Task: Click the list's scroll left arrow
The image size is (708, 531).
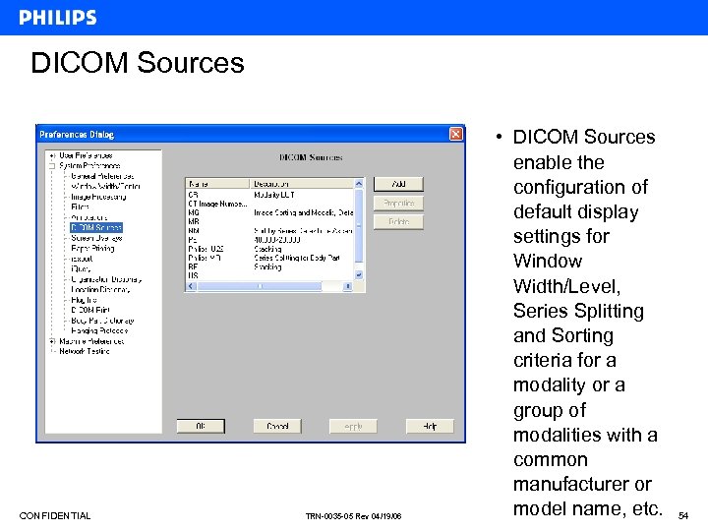Action: tap(191, 286)
